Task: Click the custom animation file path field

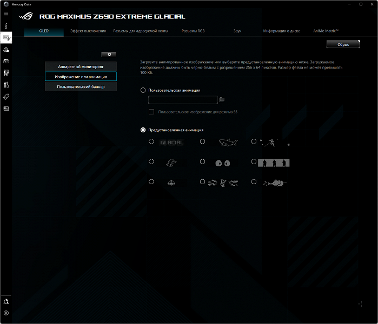Action: [x=183, y=100]
